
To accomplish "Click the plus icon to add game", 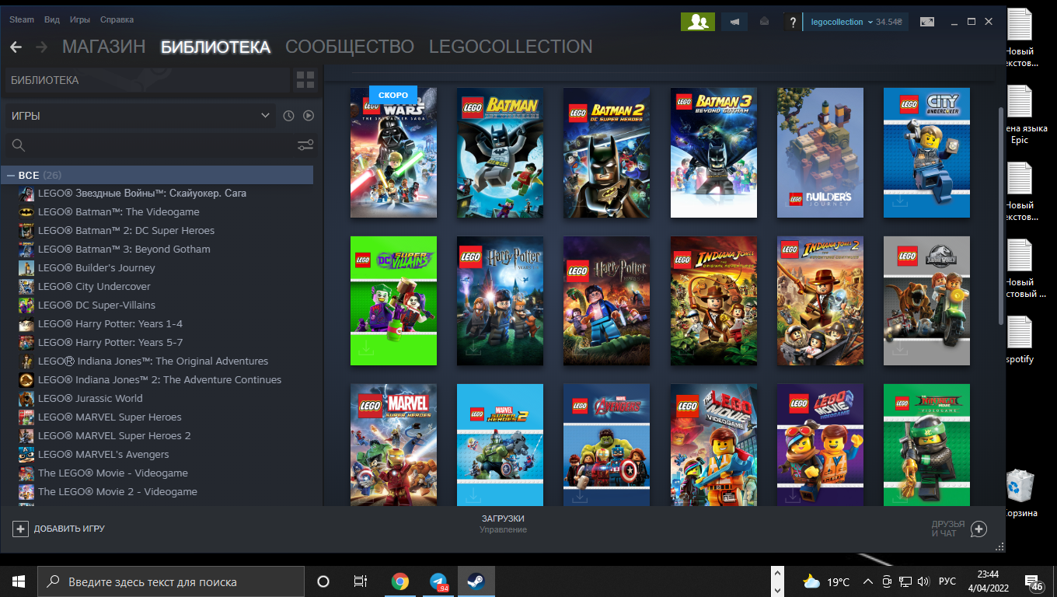I will (x=20, y=529).
